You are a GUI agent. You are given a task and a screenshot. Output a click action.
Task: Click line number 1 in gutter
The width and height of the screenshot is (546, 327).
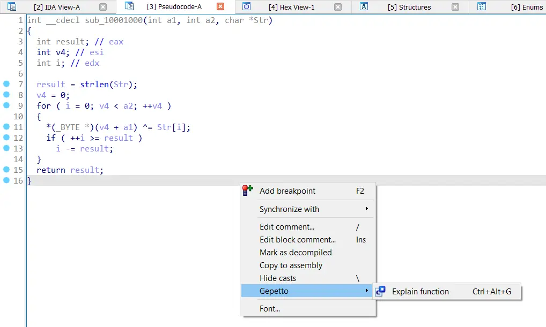20,20
